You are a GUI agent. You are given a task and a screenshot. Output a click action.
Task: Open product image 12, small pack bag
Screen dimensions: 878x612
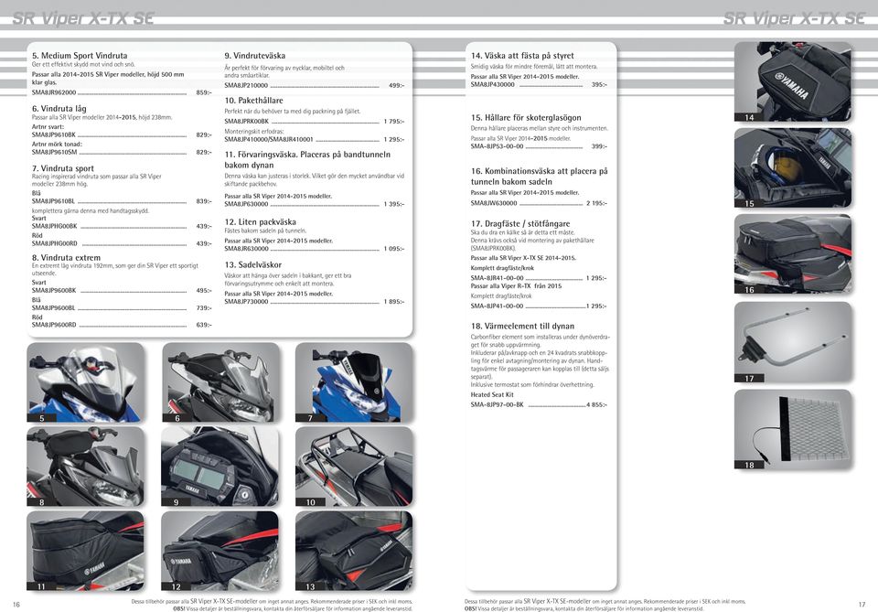220,551
